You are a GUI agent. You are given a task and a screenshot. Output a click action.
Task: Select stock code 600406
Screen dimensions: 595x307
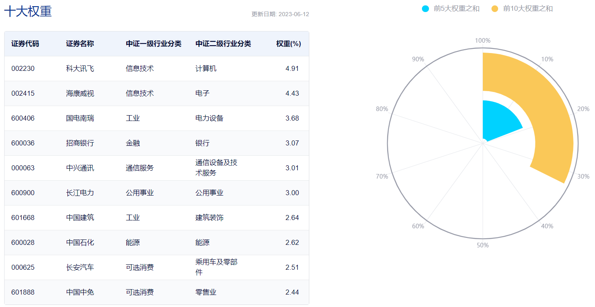pyautogui.click(x=23, y=118)
